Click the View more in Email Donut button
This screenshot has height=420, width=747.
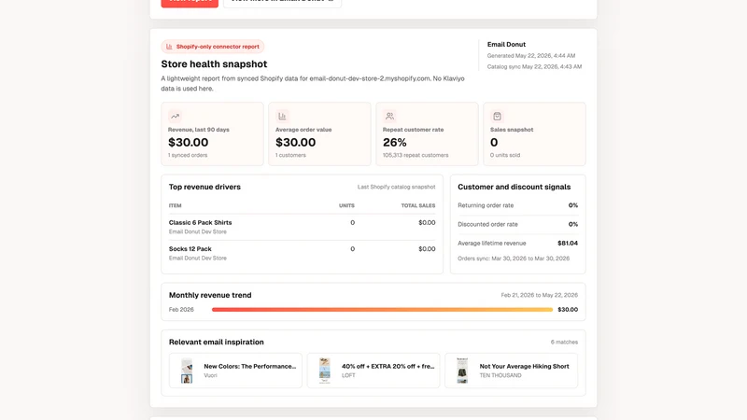point(282,3)
